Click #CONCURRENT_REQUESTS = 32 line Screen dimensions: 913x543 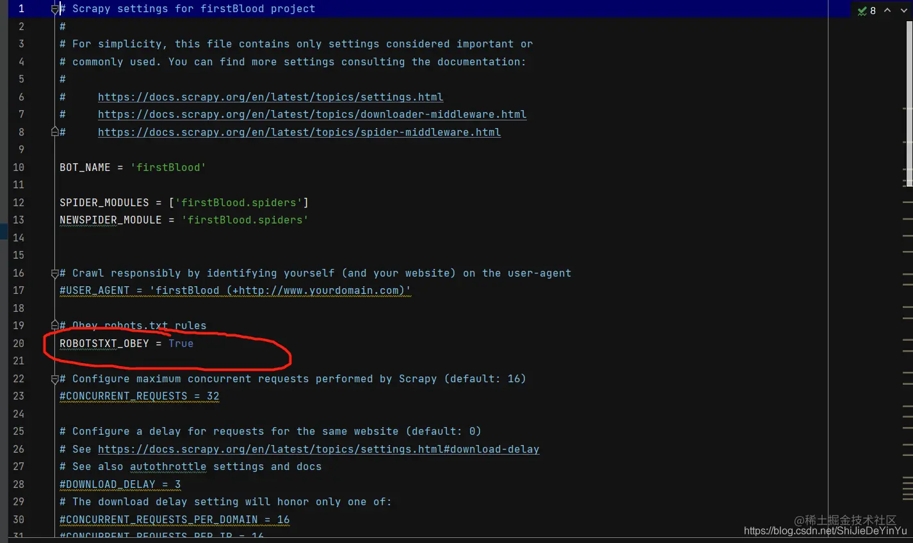click(x=140, y=396)
